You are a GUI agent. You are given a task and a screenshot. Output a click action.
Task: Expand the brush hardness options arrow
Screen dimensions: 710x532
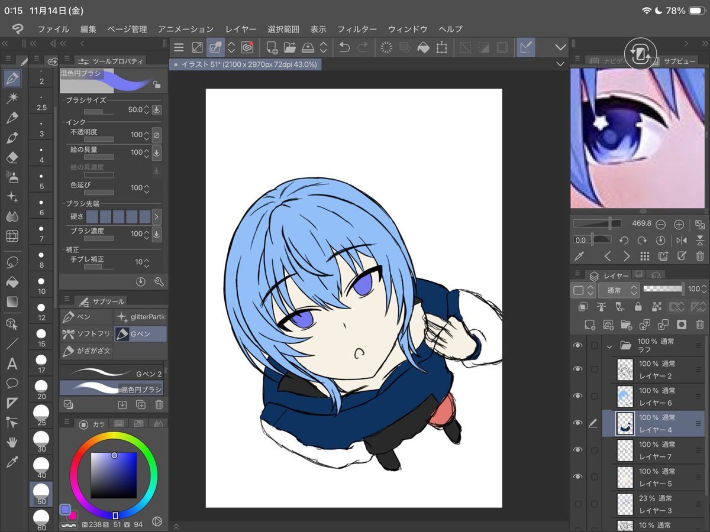click(x=157, y=217)
